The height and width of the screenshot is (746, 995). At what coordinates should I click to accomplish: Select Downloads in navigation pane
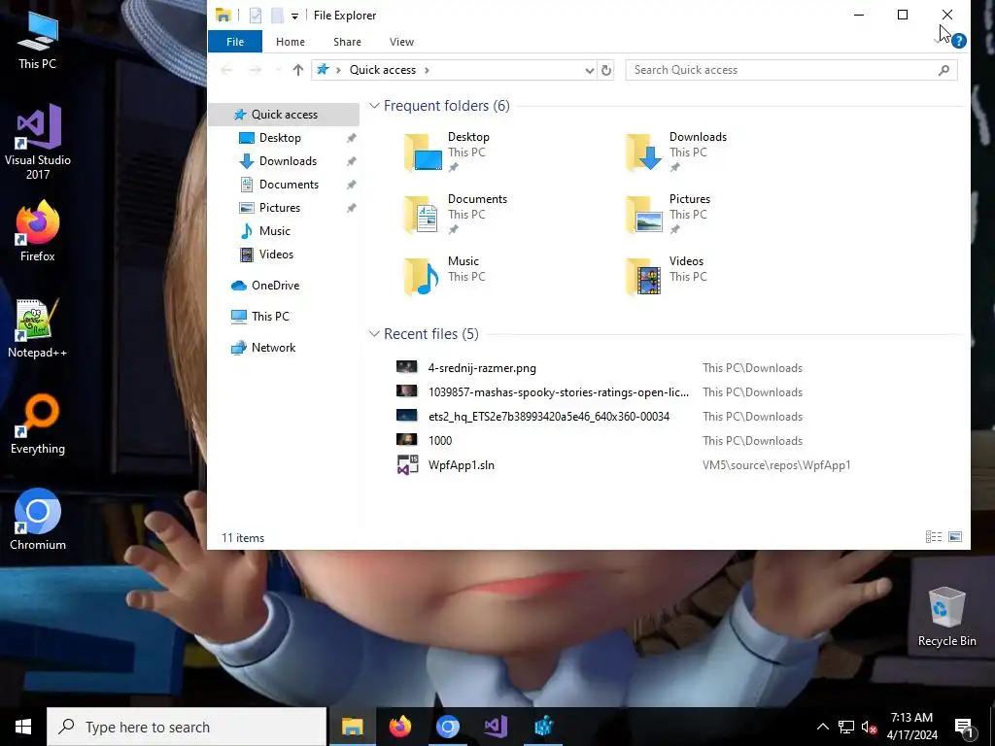288,161
